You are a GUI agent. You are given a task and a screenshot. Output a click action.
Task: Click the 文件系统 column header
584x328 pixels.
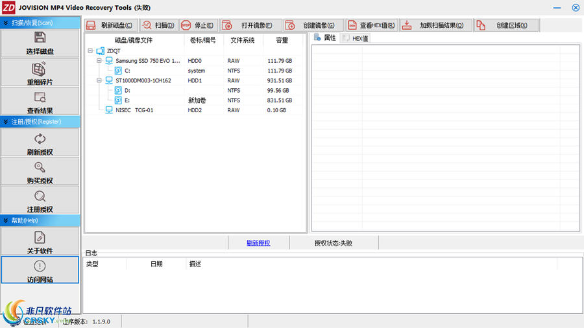243,40
